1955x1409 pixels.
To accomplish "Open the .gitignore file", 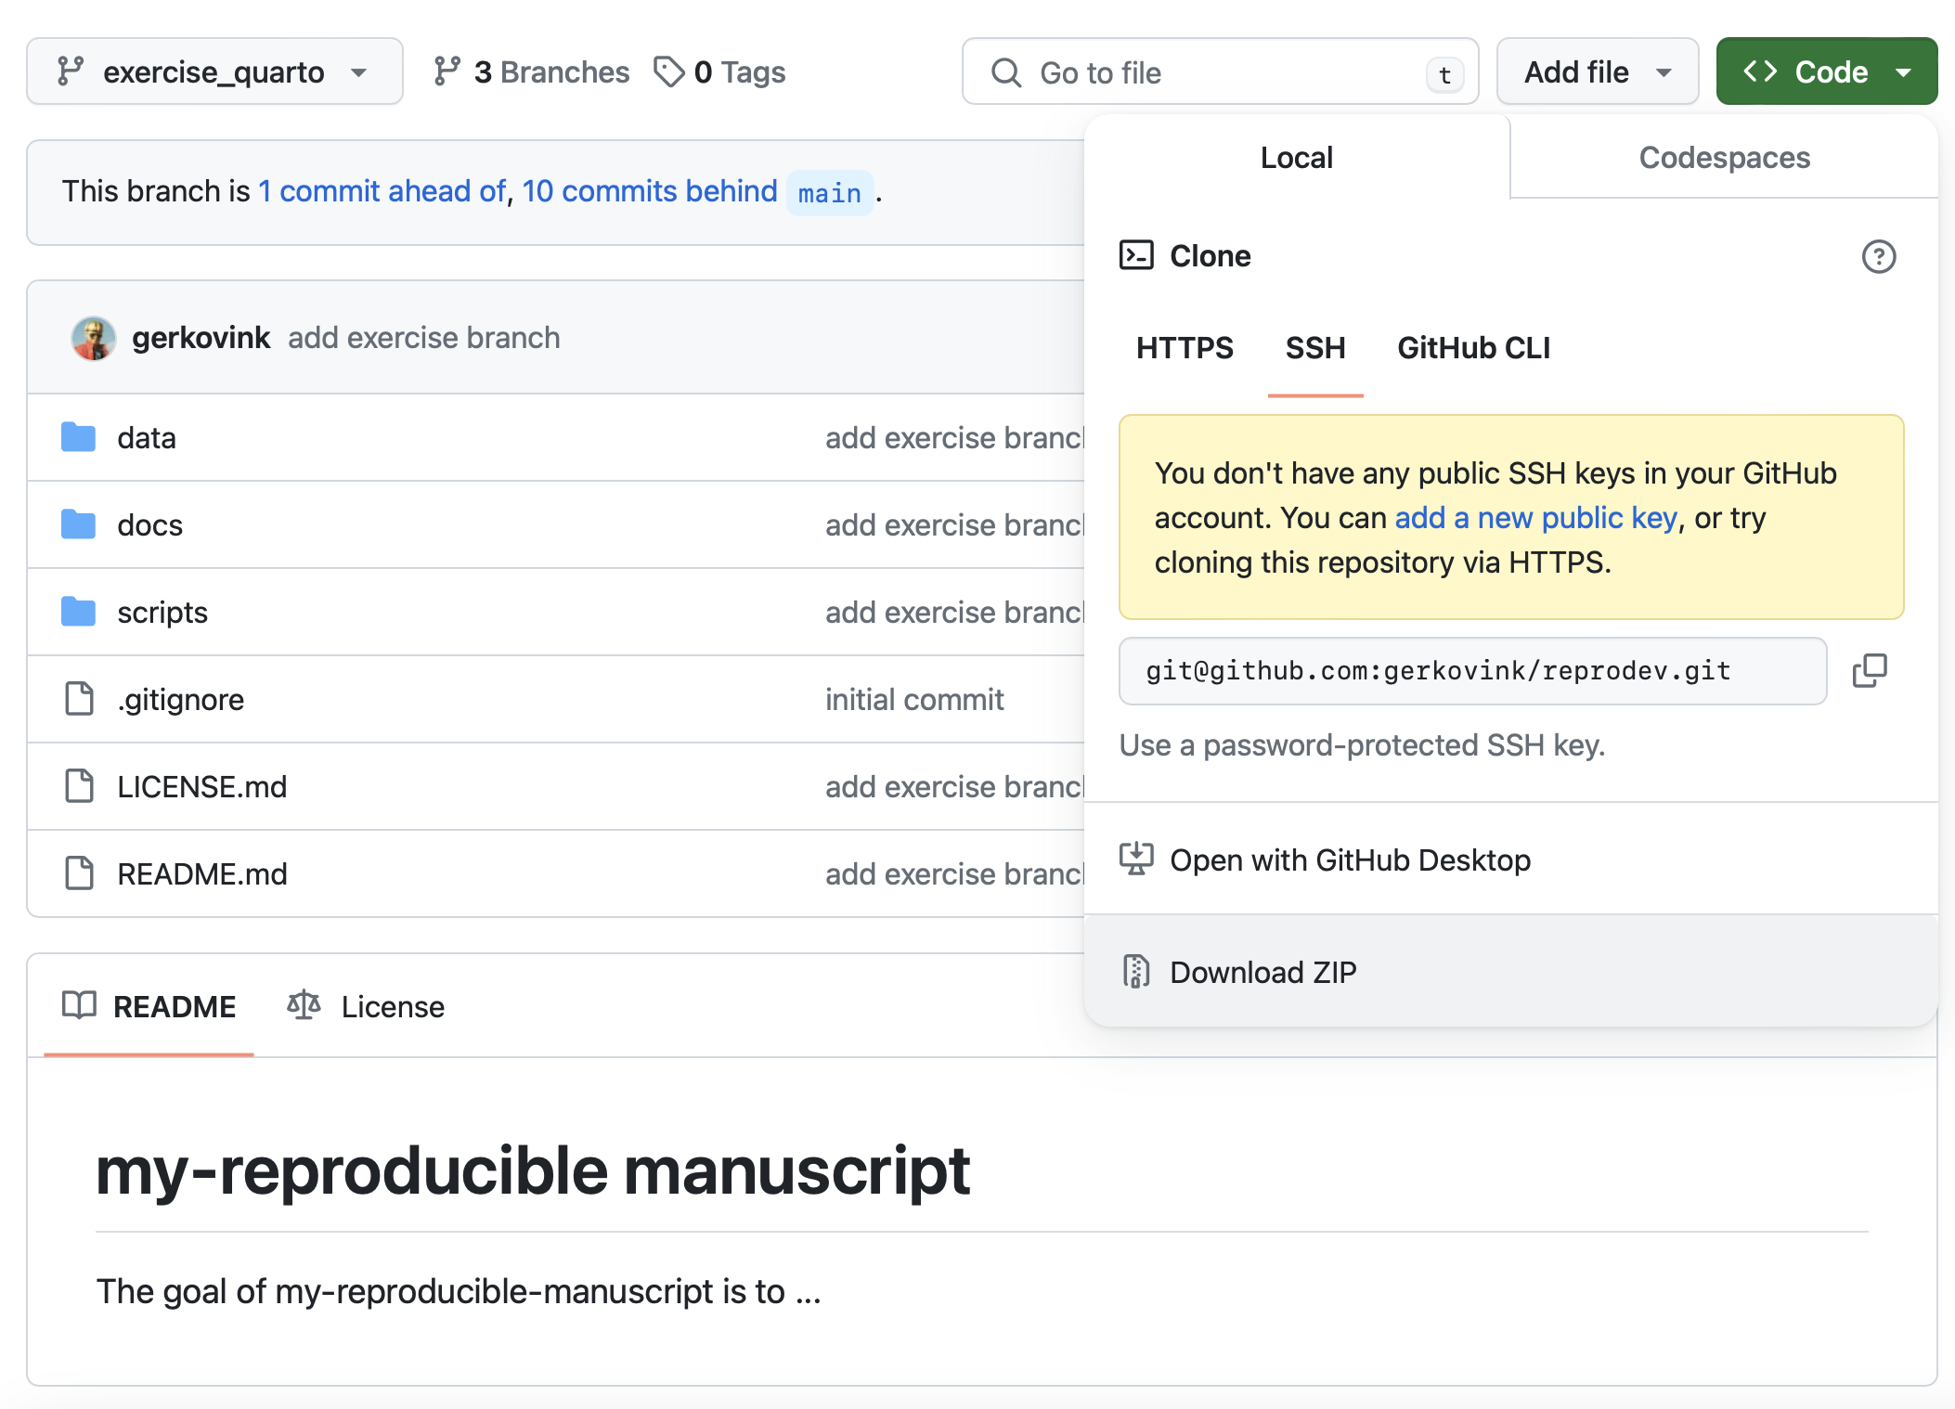I will point(181,700).
